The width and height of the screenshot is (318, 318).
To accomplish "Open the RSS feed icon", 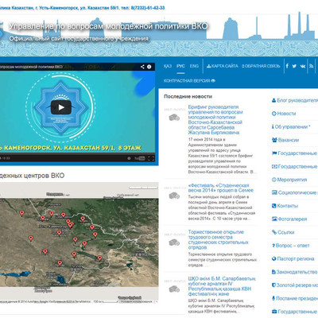I will pos(312,66).
